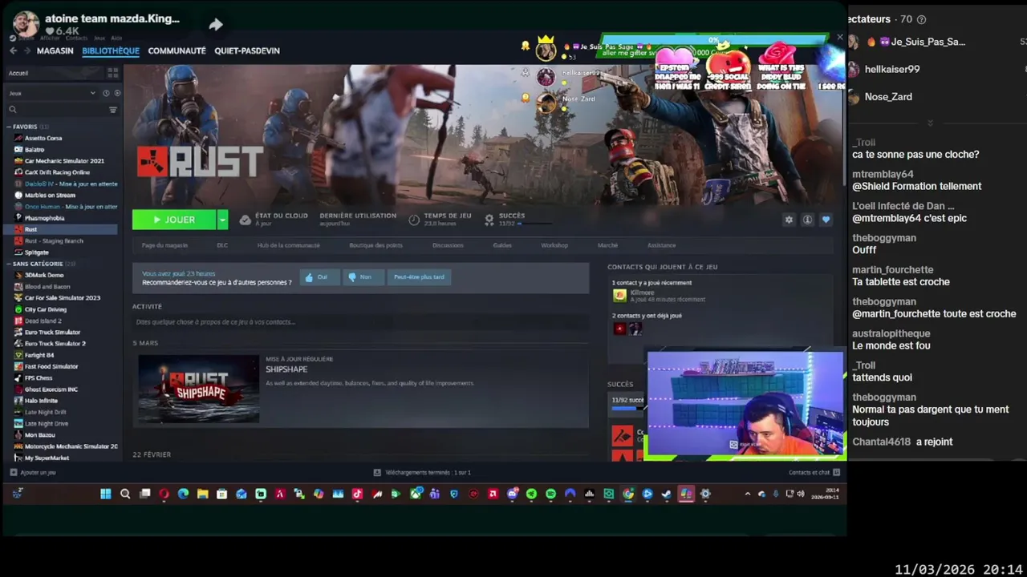Select Phasmophobia in the library list
1027x577 pixels.
[44, 218]
